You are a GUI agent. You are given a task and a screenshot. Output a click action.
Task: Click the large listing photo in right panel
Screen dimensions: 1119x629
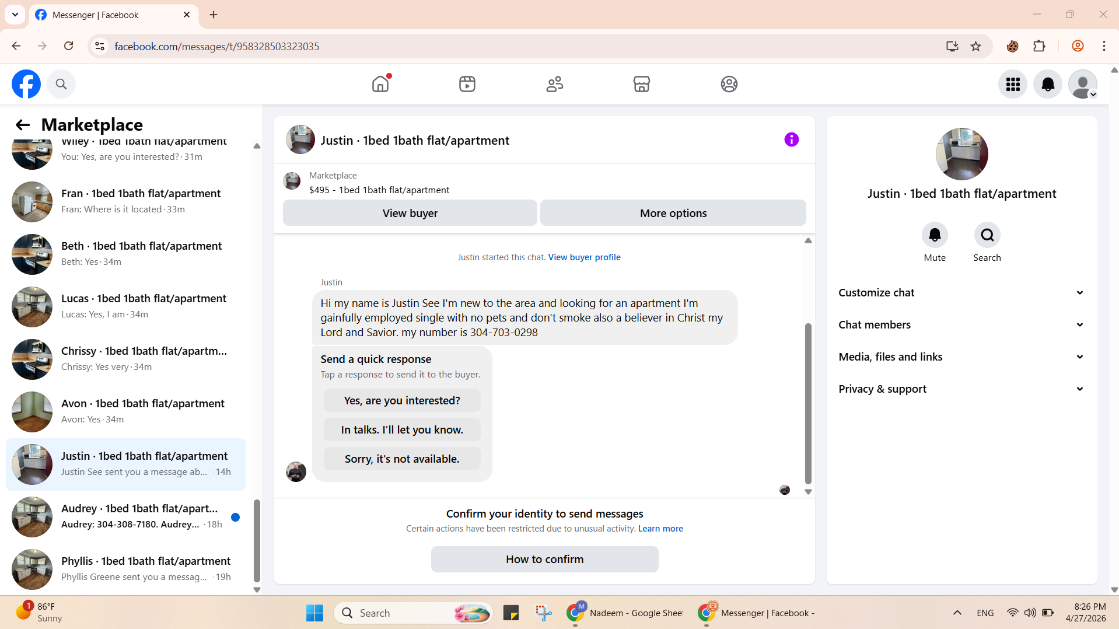pyautogui.click(x=961, y=154)
